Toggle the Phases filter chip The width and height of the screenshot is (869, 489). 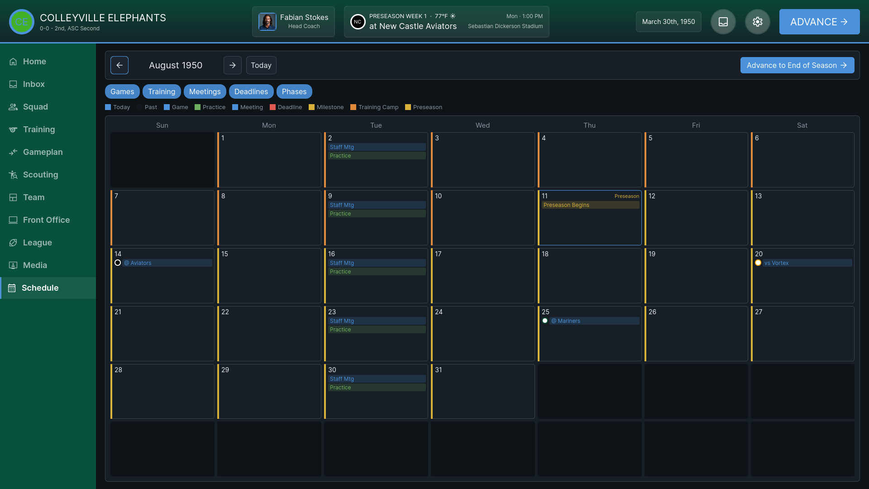point(294,91)
